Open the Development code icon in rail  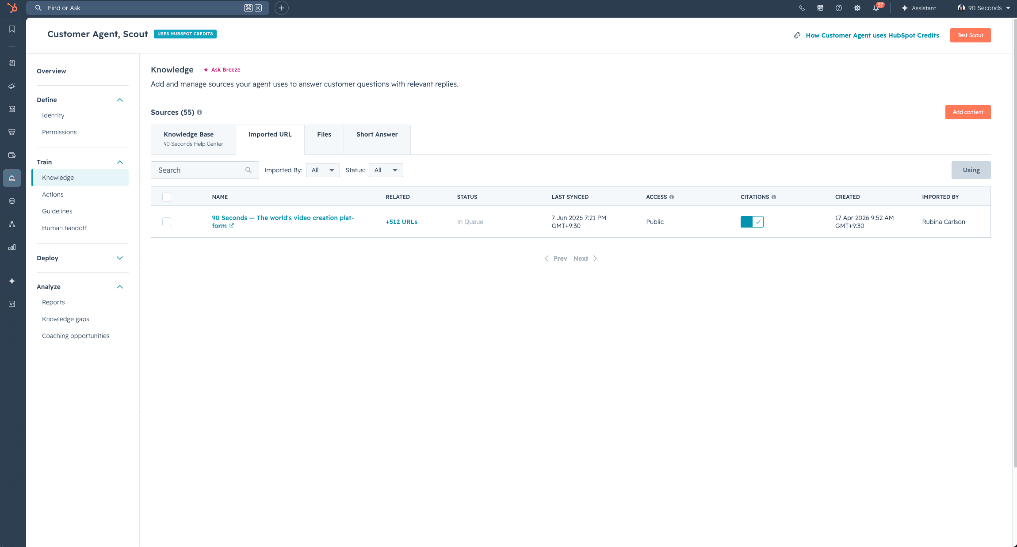[x=12, y=304]
